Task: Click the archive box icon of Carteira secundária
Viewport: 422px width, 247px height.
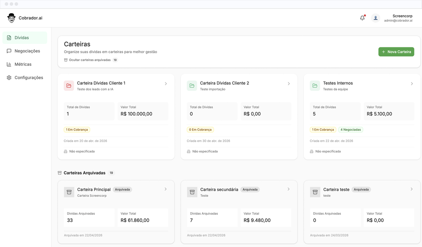Action: (192, 192)
